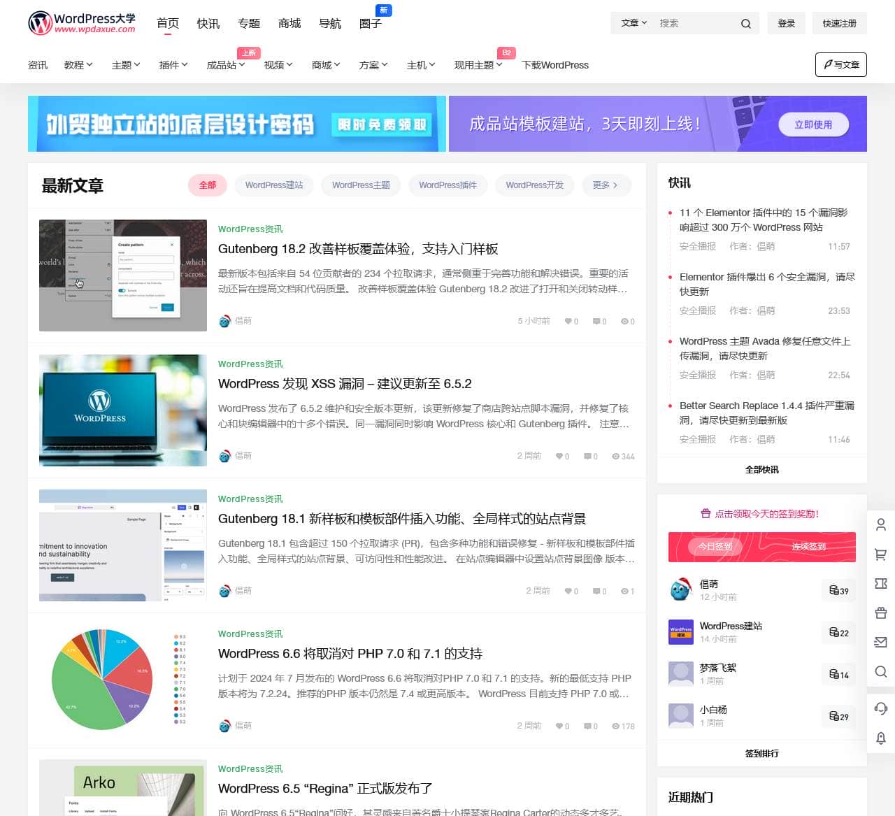The width and height of the screenshot is (895, 816).
Task: Open the 签到排行 link
Action: 762,754
